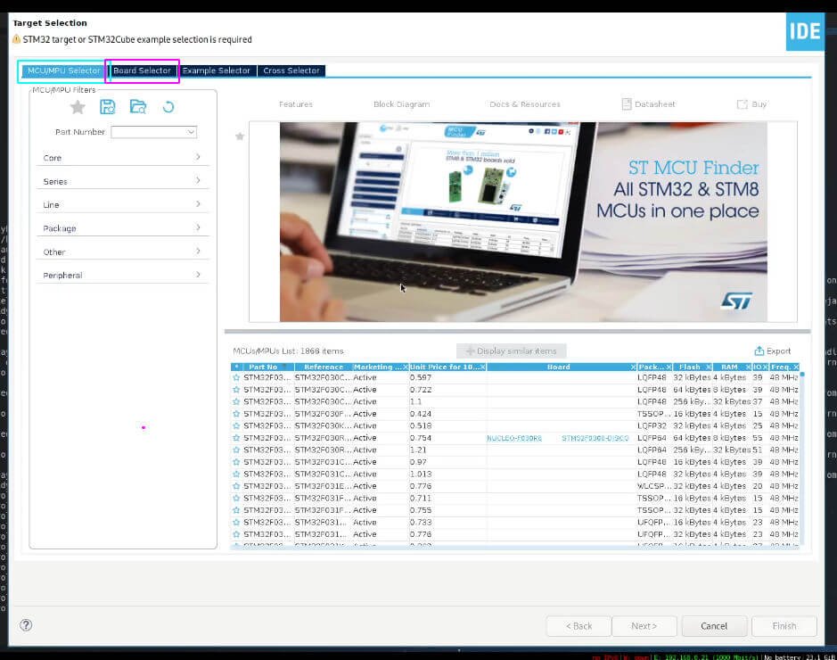Toggle favorite on the NUCLEO-F030R8 row

click(236, 438)
